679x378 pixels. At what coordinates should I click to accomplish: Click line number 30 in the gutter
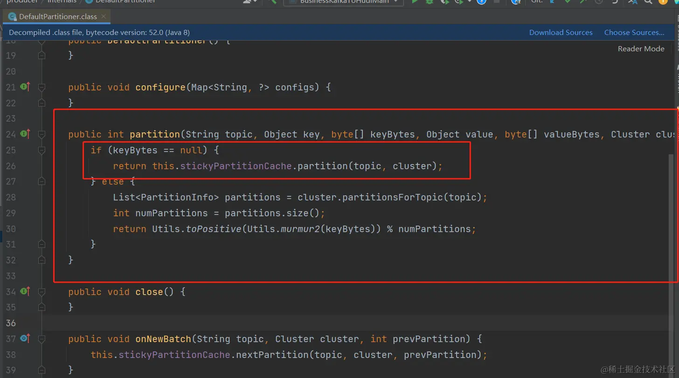tap(11, 229)
